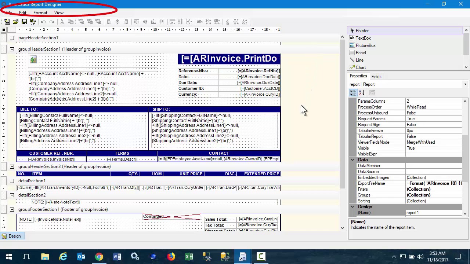Image resolution: width=470 pixels, height=264 pixels.
Task: Collapse pageHeaderSection1 section
Action: point(12,38)
